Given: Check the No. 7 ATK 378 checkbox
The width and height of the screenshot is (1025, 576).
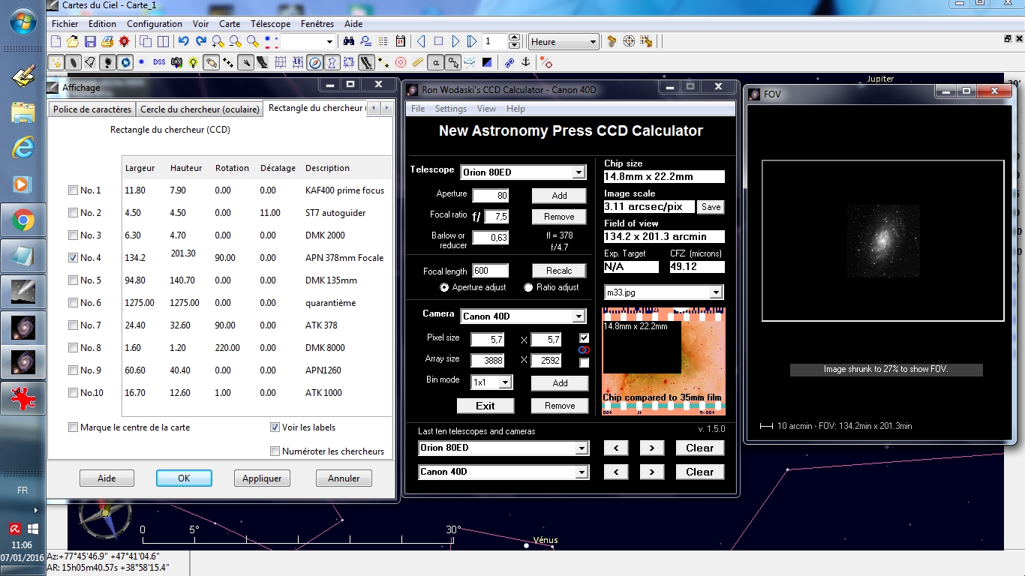Looking at the screenshot, I should point(73,325).
